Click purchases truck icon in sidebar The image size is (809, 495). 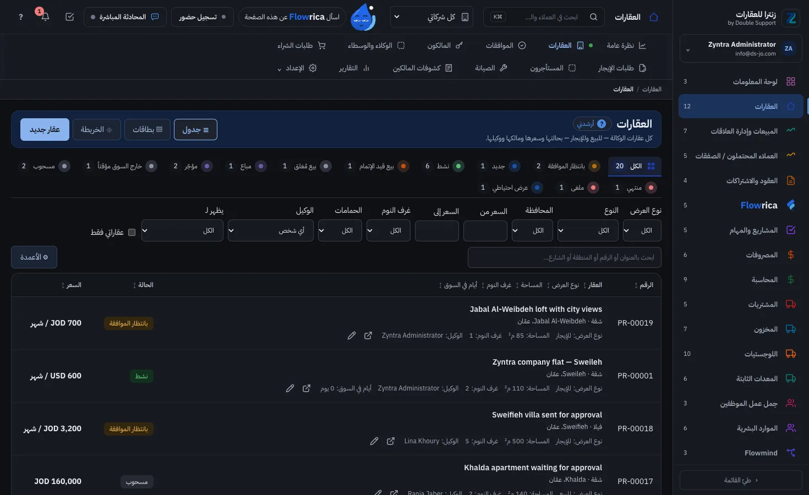[x=791, y=304]
